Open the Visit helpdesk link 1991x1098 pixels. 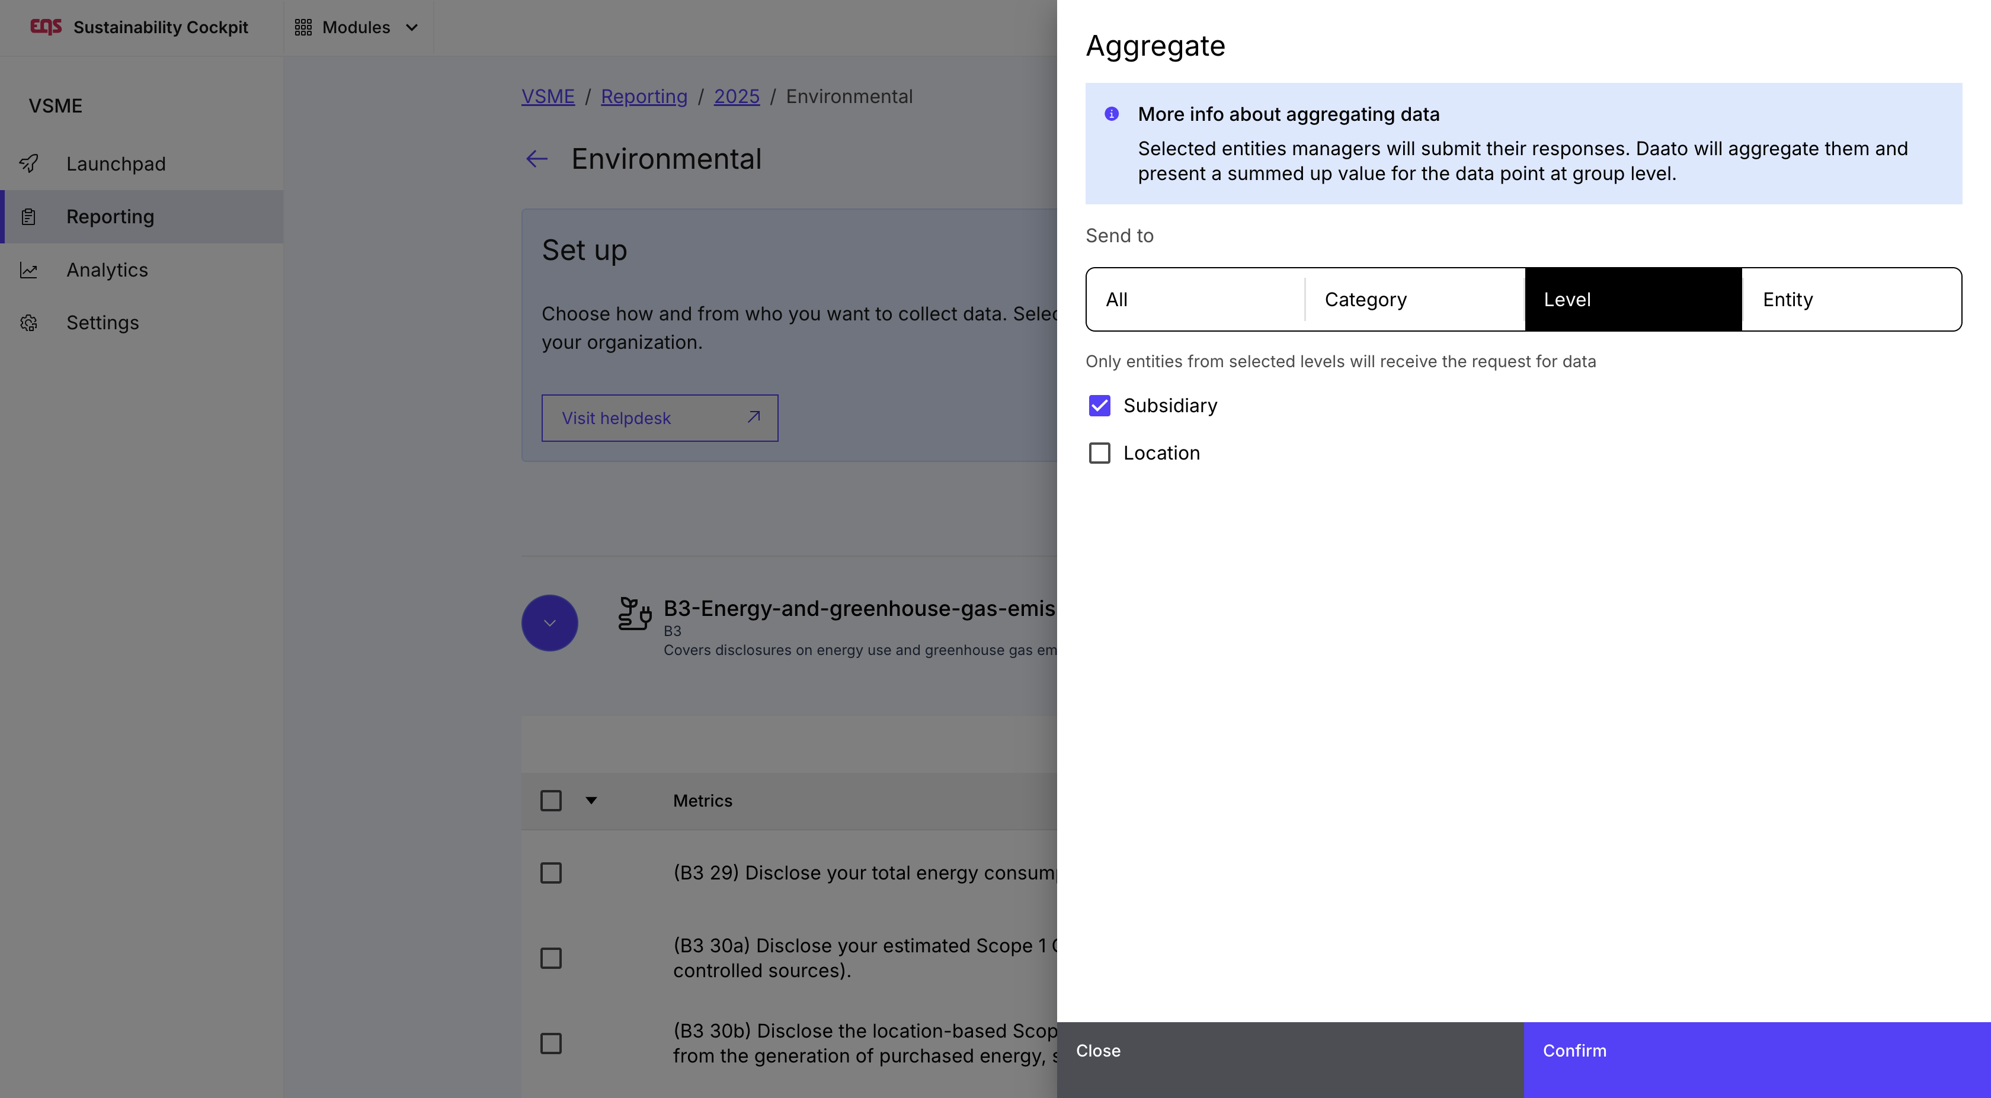tap(660, 418)
